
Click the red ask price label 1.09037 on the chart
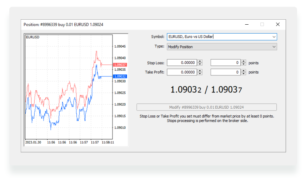pos(120,65)
